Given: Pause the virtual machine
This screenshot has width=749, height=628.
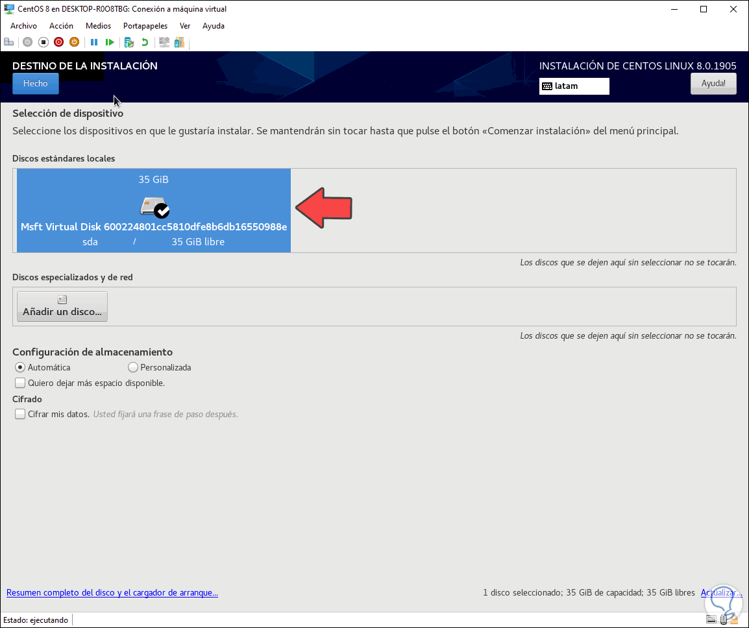Looking at the screenshot, I should 94,43.
